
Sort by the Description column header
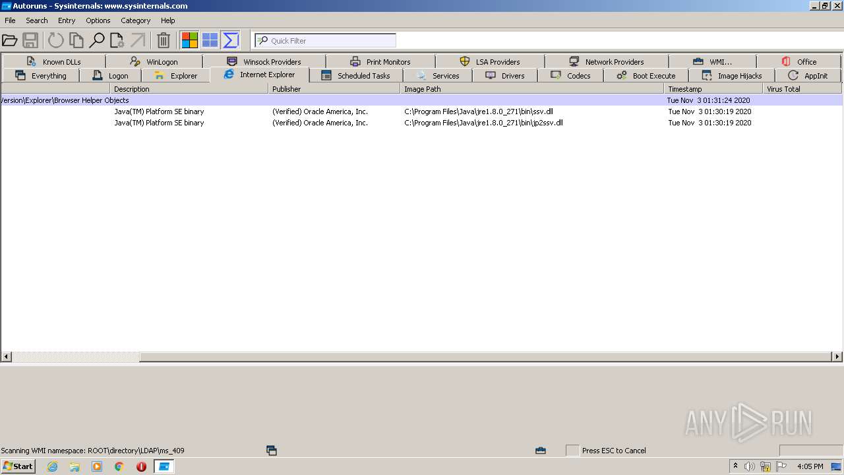pos(189,88)
